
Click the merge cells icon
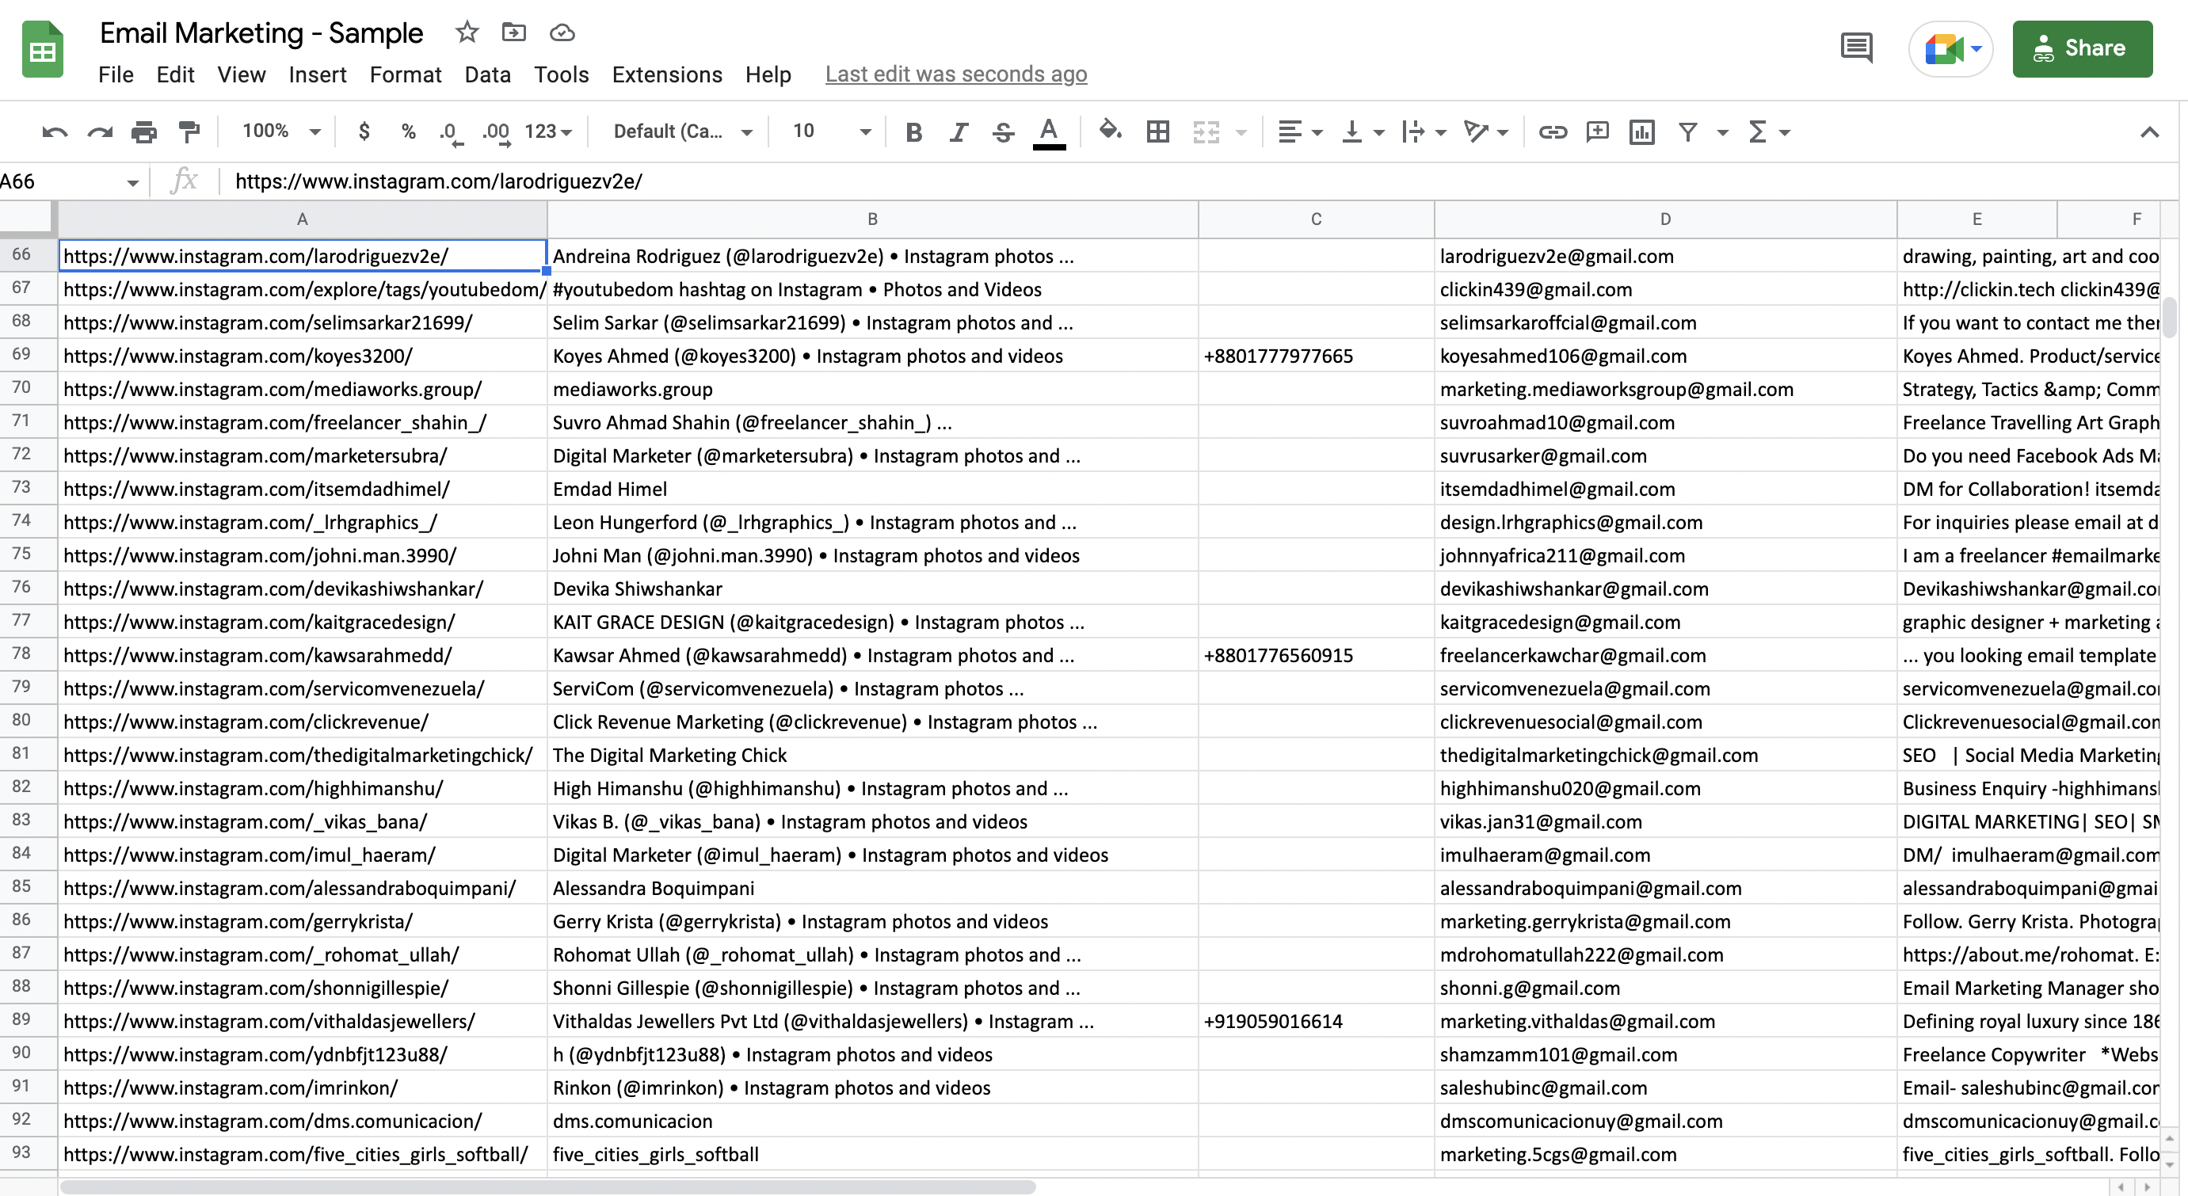point(1206,131)
